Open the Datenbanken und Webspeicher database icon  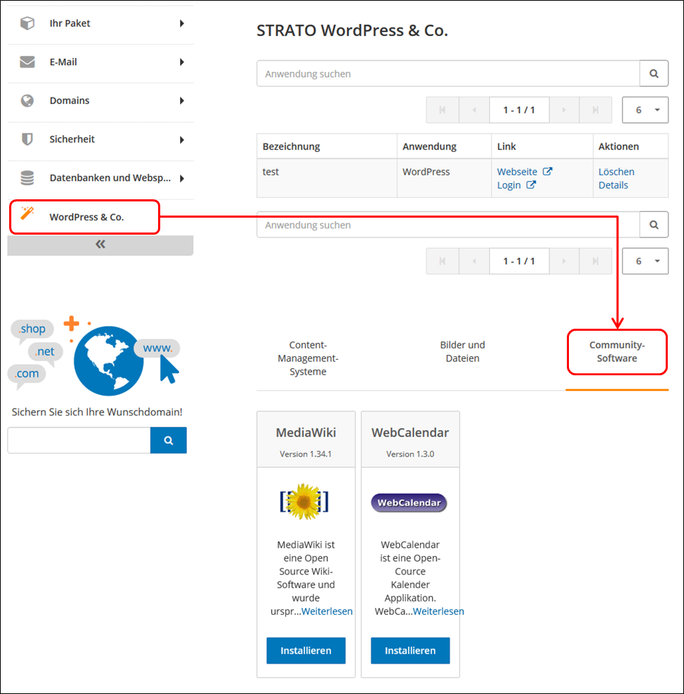(x=27, y=177)
